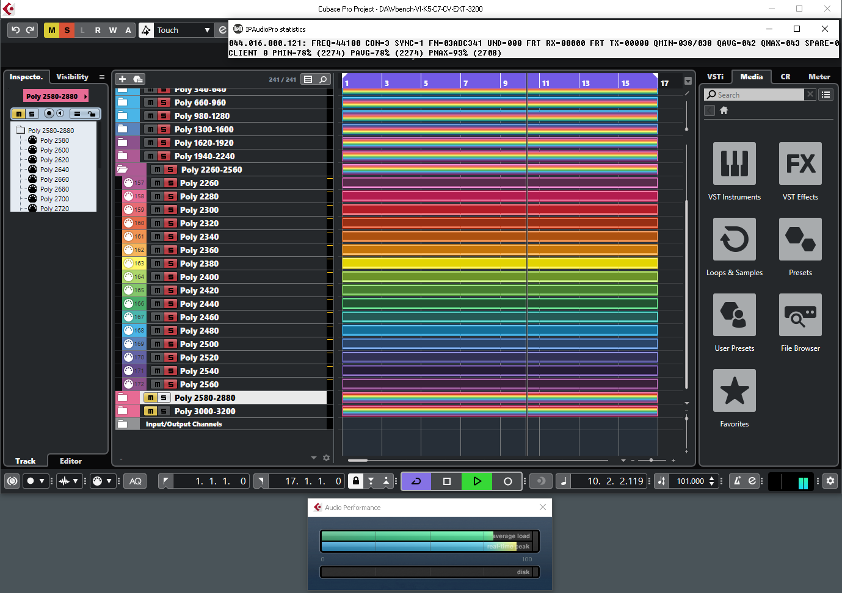Switch to the Visibility tab
842x593 pixels.
72,77
